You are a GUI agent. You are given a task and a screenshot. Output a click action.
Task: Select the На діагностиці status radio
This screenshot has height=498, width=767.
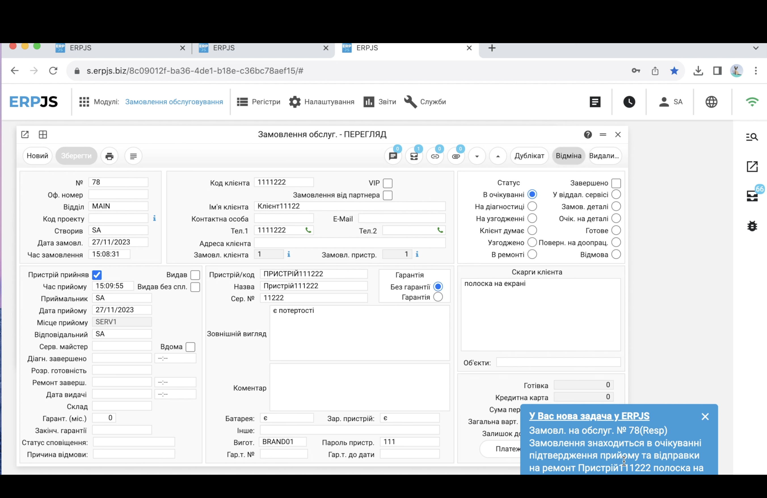pyautogui.click(x=532, y=206)
